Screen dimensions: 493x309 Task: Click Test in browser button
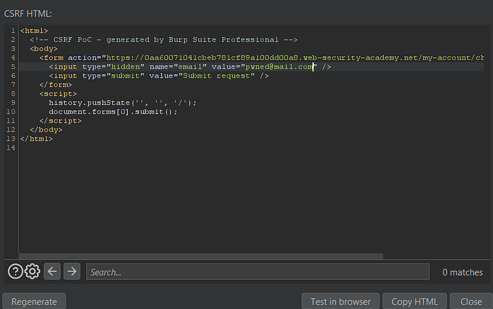(x=341, y=302)
